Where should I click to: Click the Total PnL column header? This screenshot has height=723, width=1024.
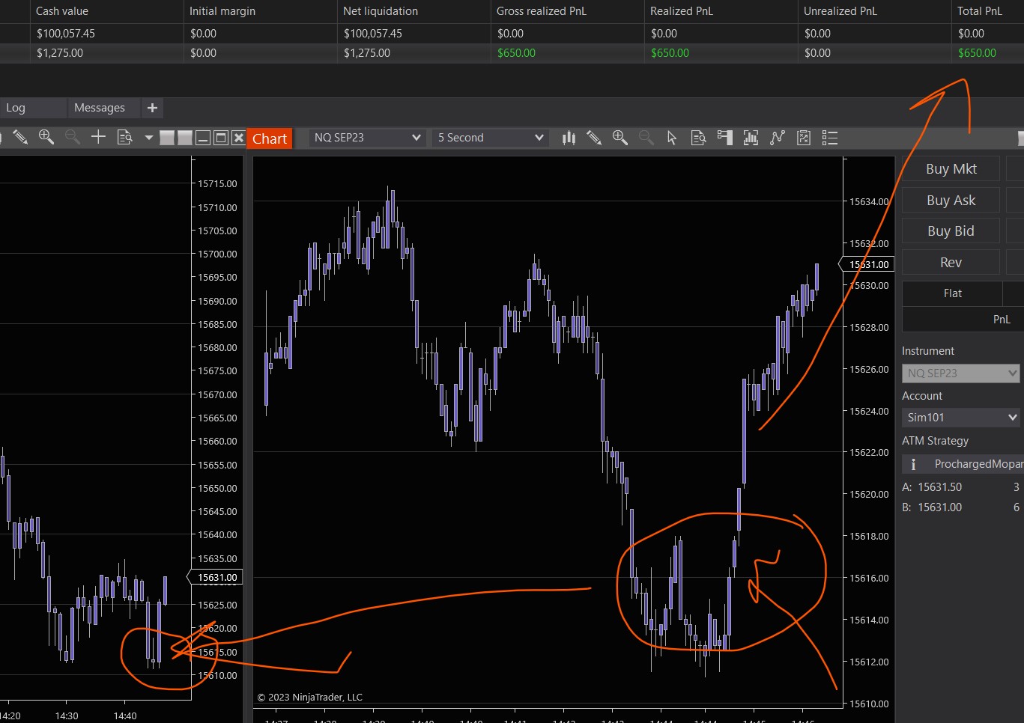pyautogui.click(x=988, y=11)
